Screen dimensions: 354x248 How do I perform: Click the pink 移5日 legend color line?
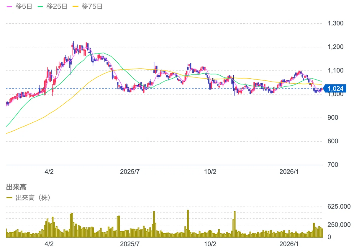(x=9, y=7)
